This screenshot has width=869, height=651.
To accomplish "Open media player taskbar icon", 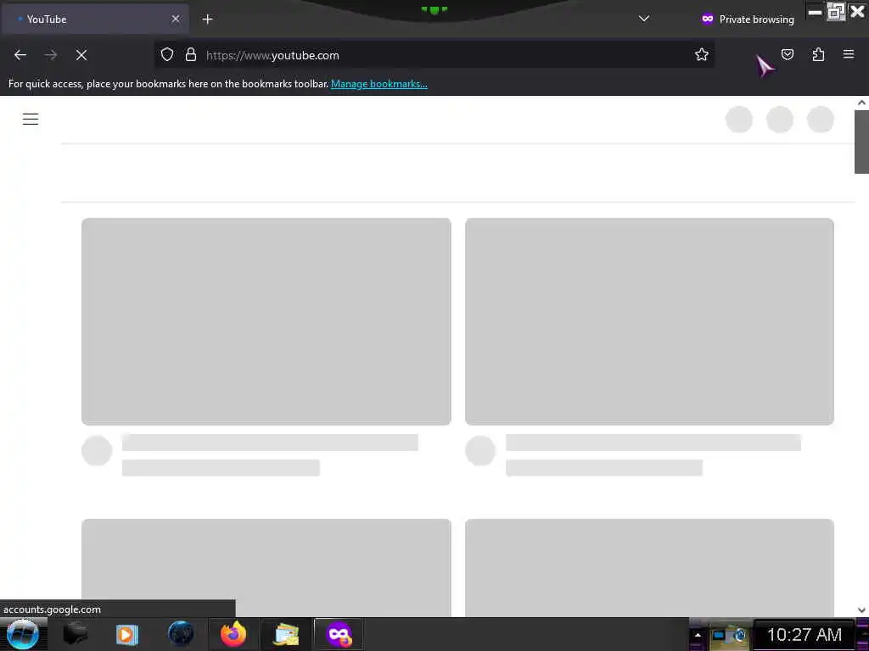I will pos(127,634).
